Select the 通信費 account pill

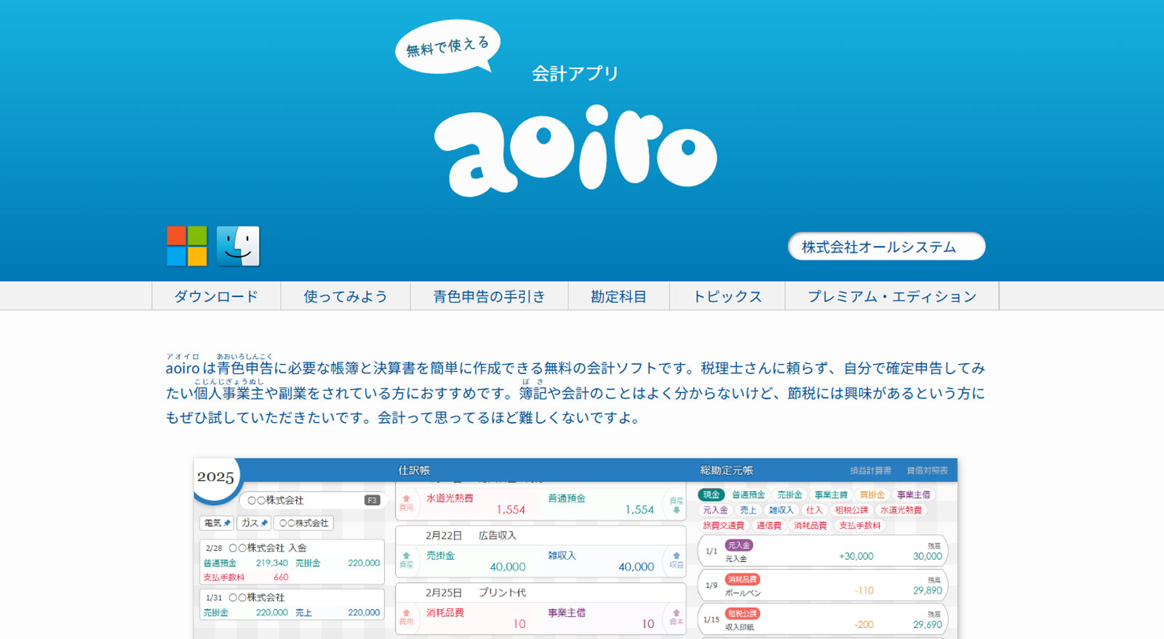coord(769,525)
